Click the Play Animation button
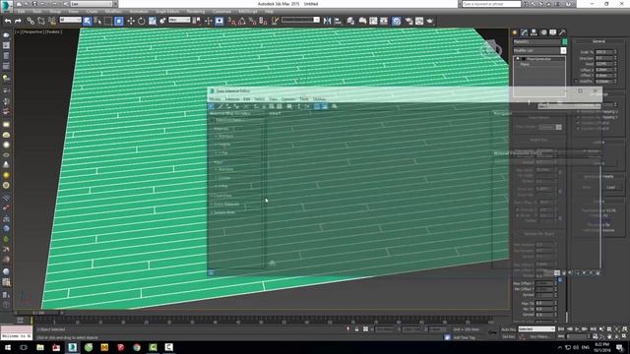Image resolution: width=630 pixels, height=354 pixels. tap(578, 329)
